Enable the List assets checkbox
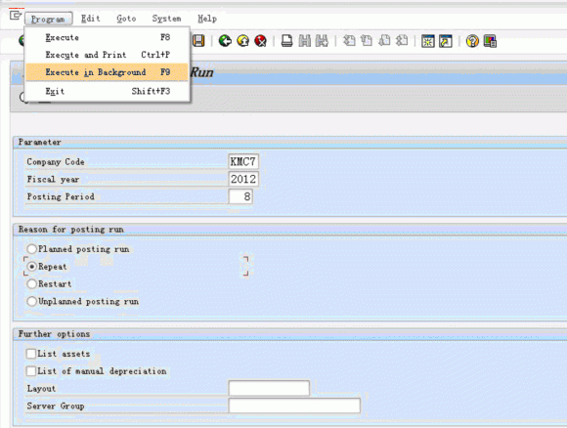567x428 pixels. (x=31, y=354)
